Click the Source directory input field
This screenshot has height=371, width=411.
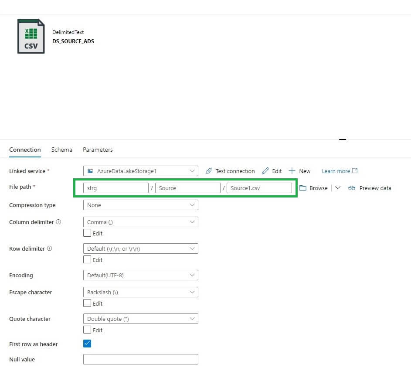188,188
